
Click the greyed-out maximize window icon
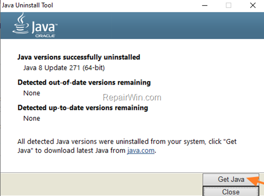pyautogui.click(x=228, y=5)
